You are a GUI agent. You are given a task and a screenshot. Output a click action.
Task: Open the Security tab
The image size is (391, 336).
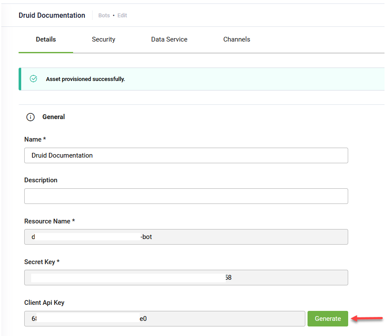click(103, 39)
